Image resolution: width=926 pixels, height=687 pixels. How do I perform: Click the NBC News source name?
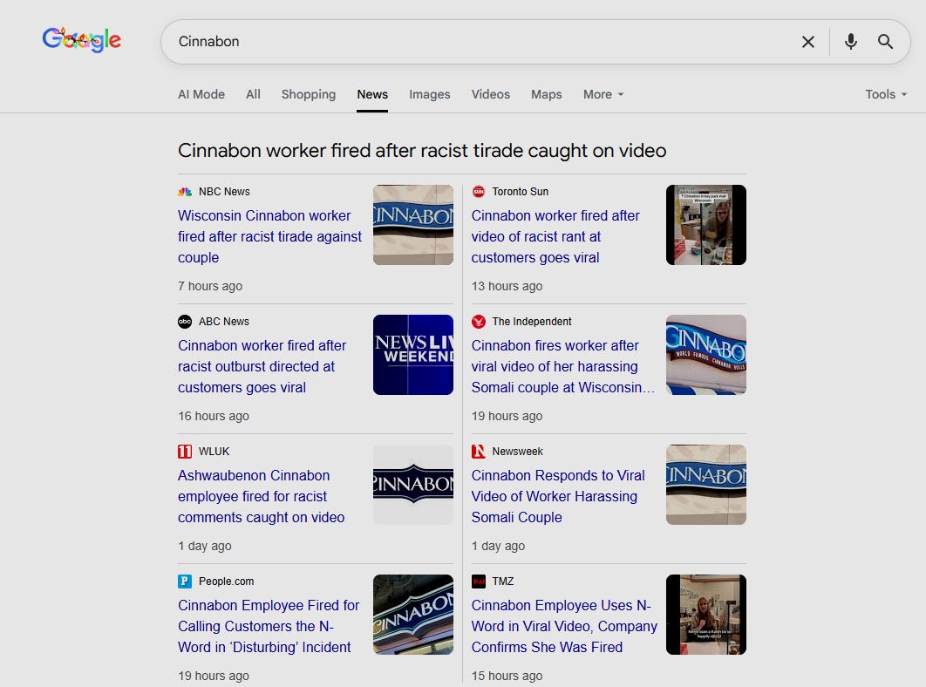click(224, 192)
